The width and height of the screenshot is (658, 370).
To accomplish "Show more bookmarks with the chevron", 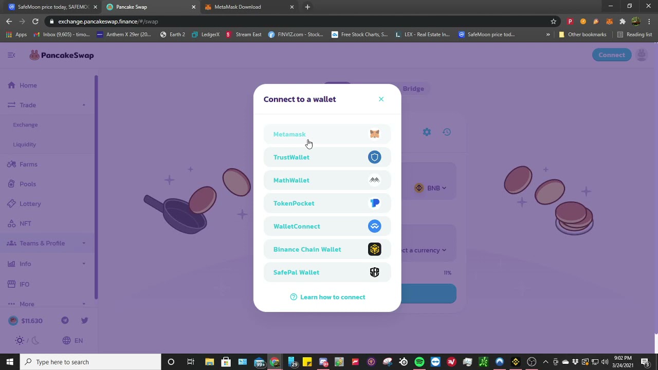I will tap(548, 34).
